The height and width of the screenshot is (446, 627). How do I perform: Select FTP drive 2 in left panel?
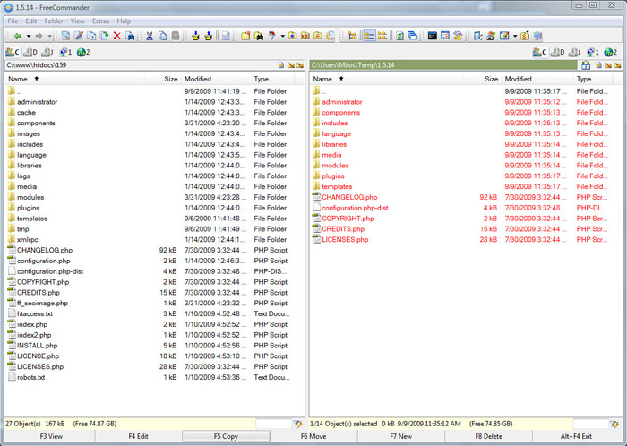tap(83, 52)
